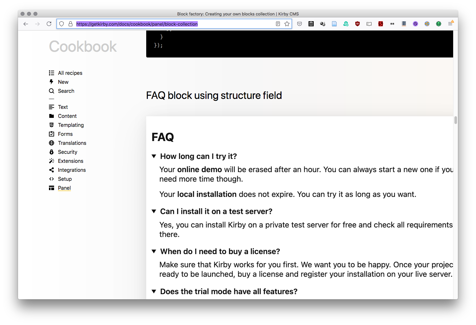Viewport: 476px width, 325px height.
Task: Select the Templating category icon in sidebar
Action: [52, 125]
